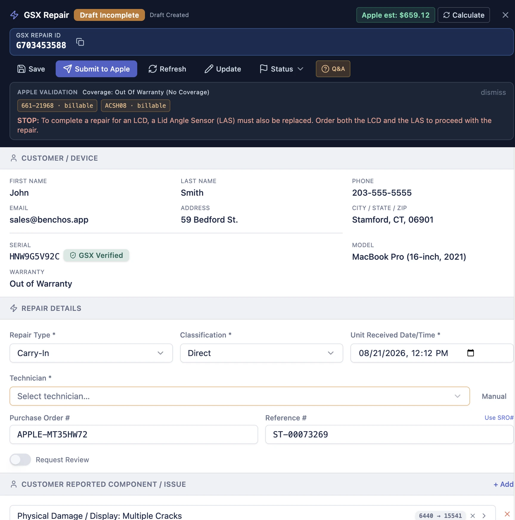Click the Purchase Order # field

click(x=134, y=434)
